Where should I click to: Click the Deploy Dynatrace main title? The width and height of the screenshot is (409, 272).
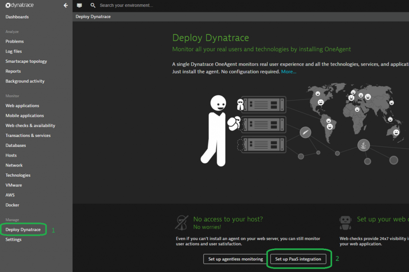tap(210, 38)
